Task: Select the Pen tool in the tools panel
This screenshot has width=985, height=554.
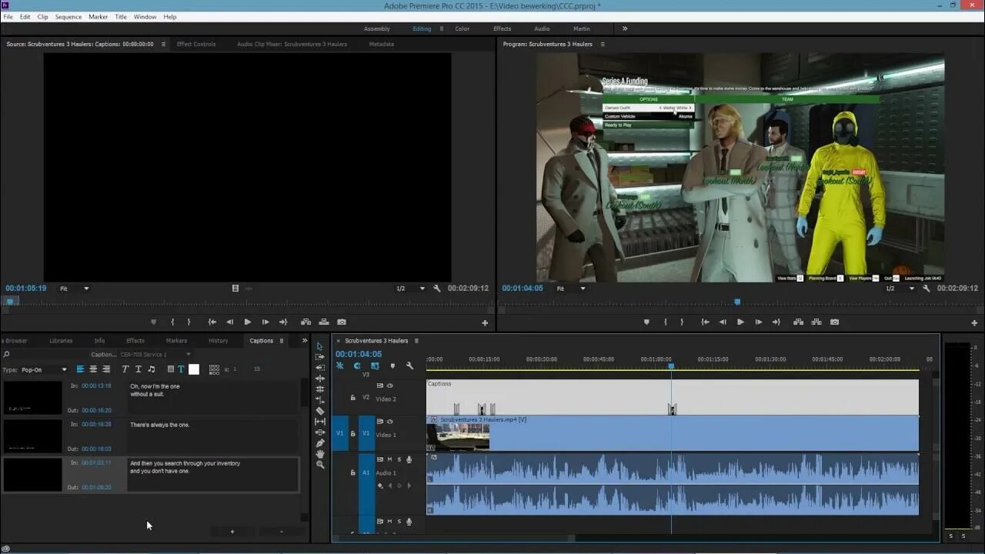Action: click(320, 443)
